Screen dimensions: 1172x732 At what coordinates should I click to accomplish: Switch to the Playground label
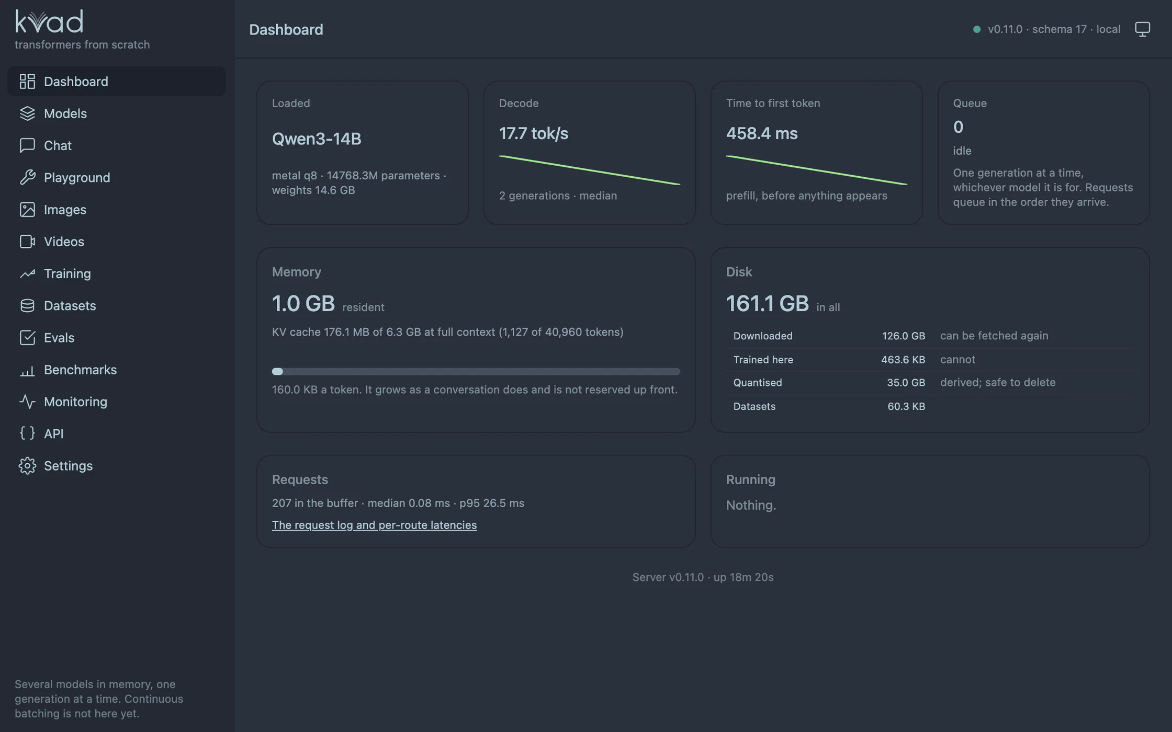[77, 177]
